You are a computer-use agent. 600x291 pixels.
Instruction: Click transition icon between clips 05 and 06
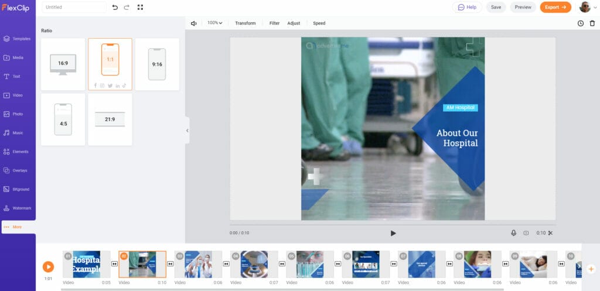click(338, 264)
